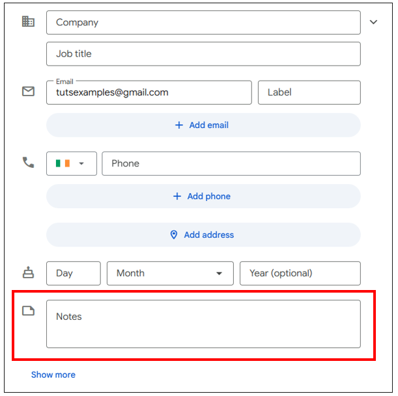Focus the Job title field

click(x=203, y=54)
